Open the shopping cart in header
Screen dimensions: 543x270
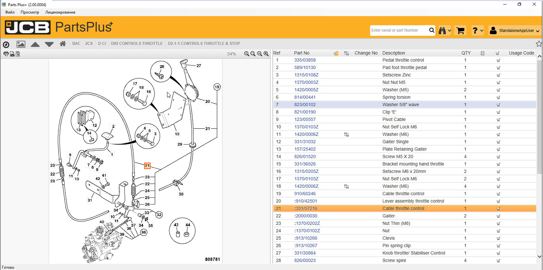coord(460,31)
